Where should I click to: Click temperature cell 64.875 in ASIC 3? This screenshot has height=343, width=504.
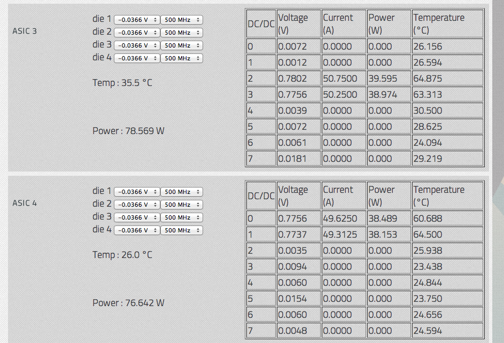coord(448,79)
